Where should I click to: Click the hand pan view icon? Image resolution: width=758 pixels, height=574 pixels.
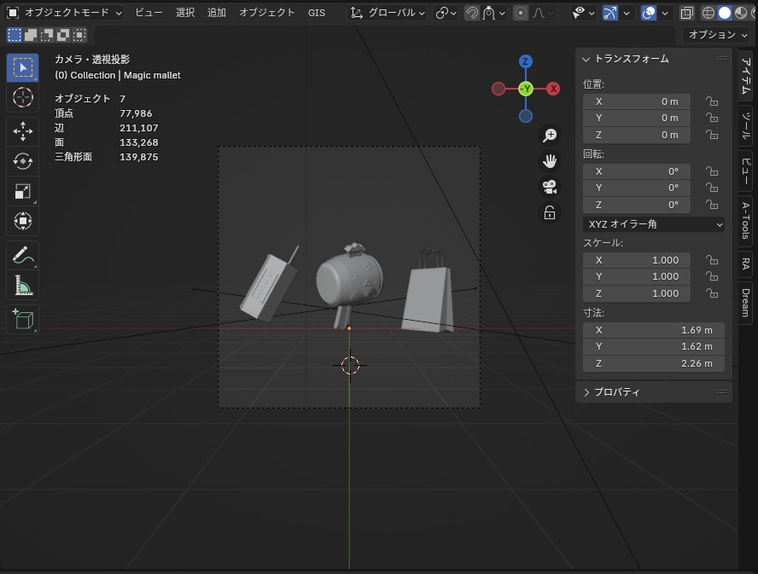(x=550, y=160)
